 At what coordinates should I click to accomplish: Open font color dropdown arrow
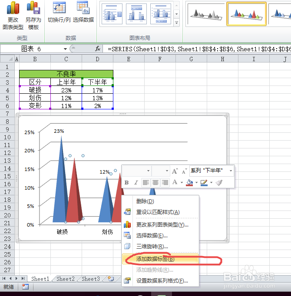(x=182, y=183)
